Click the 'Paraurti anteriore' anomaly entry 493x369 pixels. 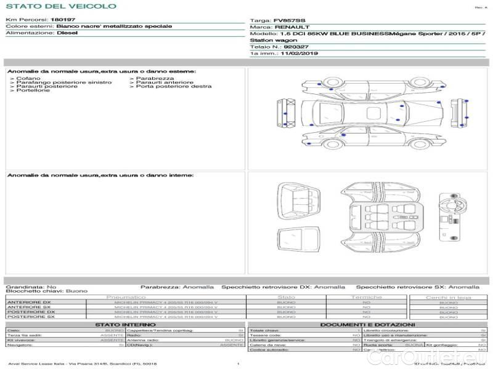[x=165, y=82]
